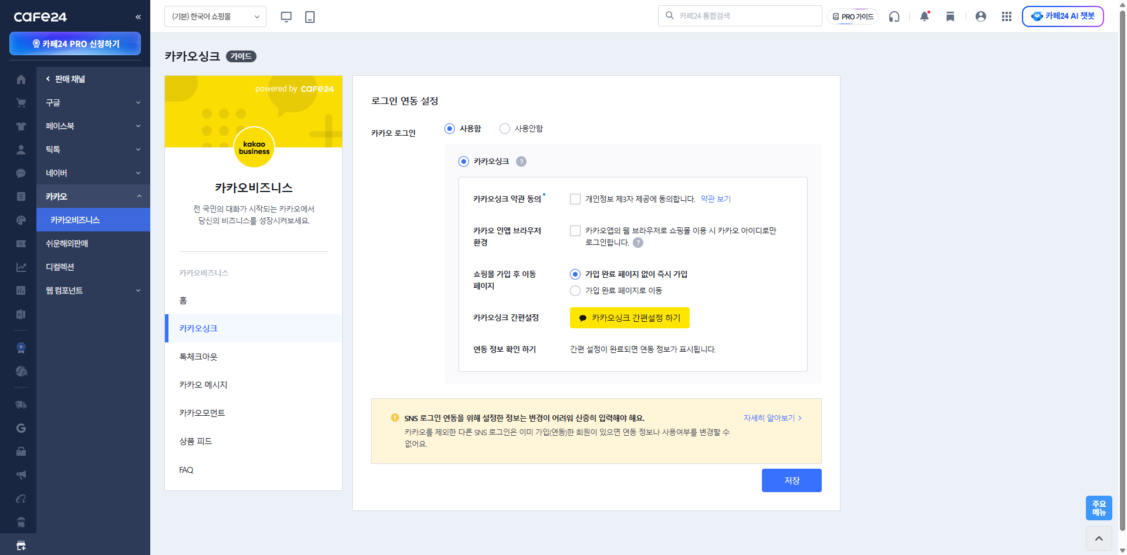This screenshot has height=555, width=1127.
Task: Check 카카오 인앱 브라우저 환경 checkbox
Action: point(575,231)
